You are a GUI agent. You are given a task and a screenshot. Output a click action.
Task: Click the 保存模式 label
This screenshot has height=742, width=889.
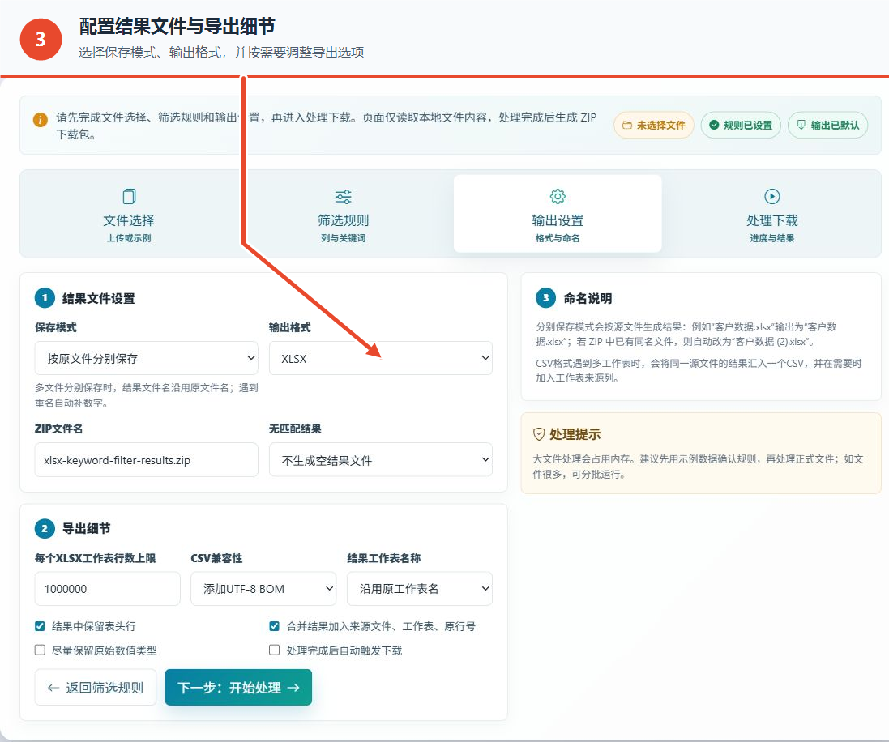tap(56, 327)
